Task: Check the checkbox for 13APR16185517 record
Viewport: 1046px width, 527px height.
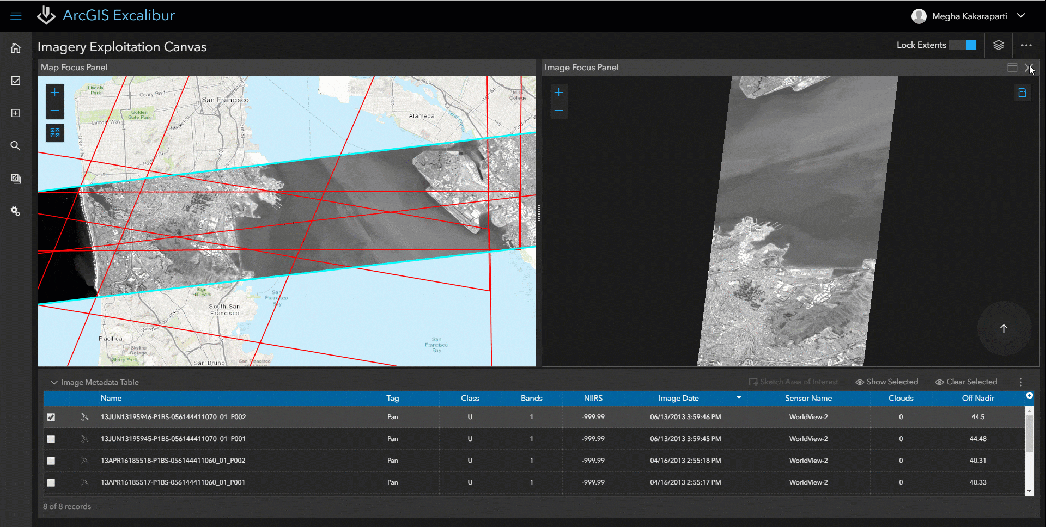Action: click(51, 482)
